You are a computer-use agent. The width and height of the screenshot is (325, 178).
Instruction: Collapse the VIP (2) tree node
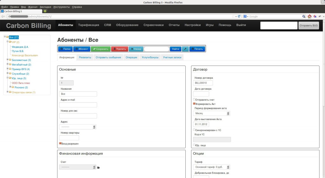8,41
